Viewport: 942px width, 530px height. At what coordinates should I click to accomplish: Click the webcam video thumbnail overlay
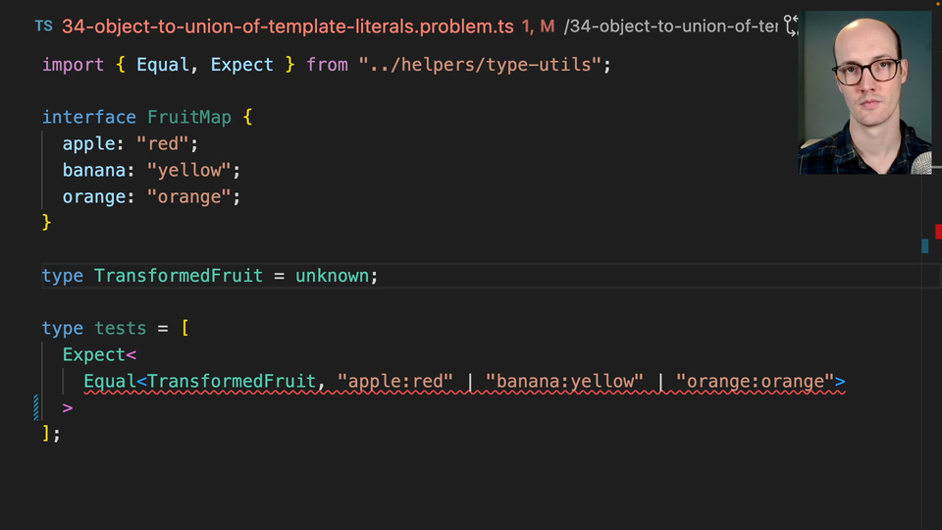867,93
